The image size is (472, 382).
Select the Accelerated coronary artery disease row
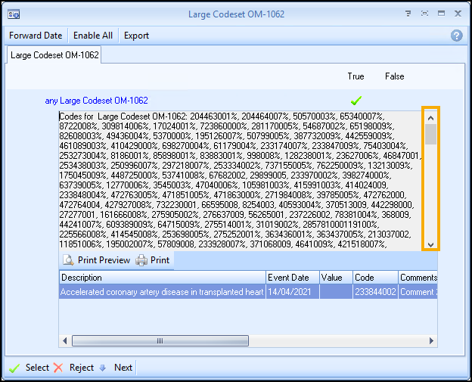(x=162, y=292)
